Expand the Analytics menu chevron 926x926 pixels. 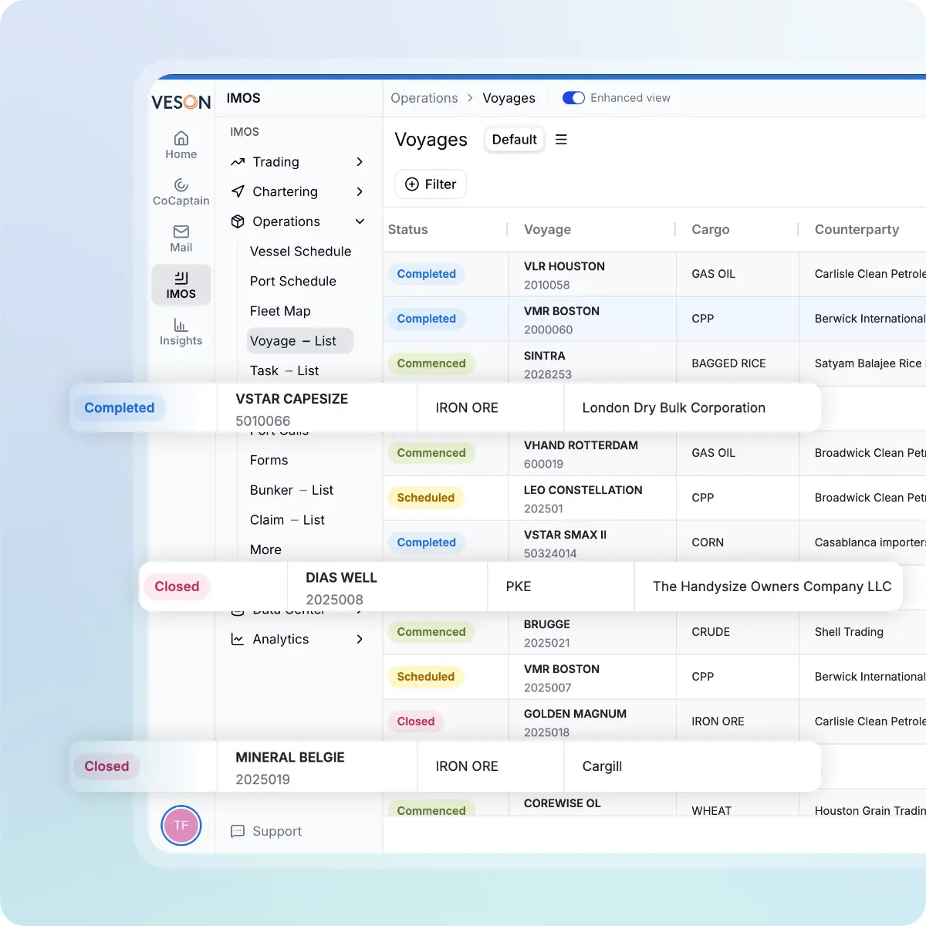point(360,639)
